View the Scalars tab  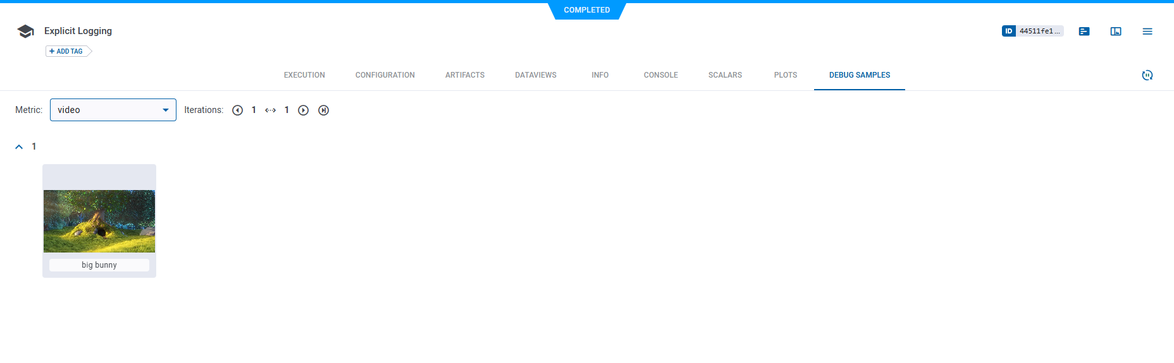coord(725,75)
